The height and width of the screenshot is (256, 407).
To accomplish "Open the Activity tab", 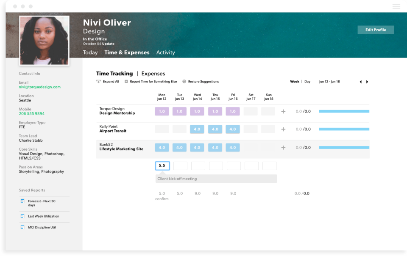I will coord(165,52).
